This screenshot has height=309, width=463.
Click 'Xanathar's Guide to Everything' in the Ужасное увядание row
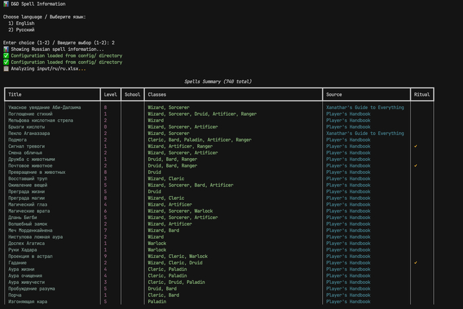coord(365,108)
